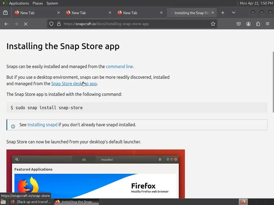Click the Firefox workspace switcher icon

click(243, 202)
